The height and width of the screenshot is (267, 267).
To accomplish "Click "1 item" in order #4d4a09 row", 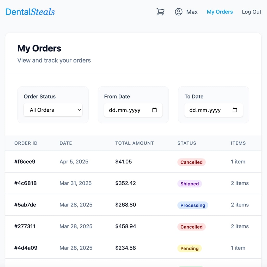I will pos(238,248).
